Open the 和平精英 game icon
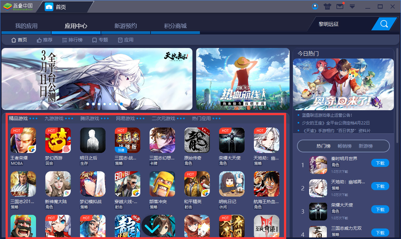This screenshot has width=401, height=239. (197, 184)
